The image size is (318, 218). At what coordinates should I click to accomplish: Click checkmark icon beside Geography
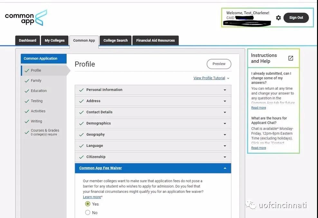[81, 134]
